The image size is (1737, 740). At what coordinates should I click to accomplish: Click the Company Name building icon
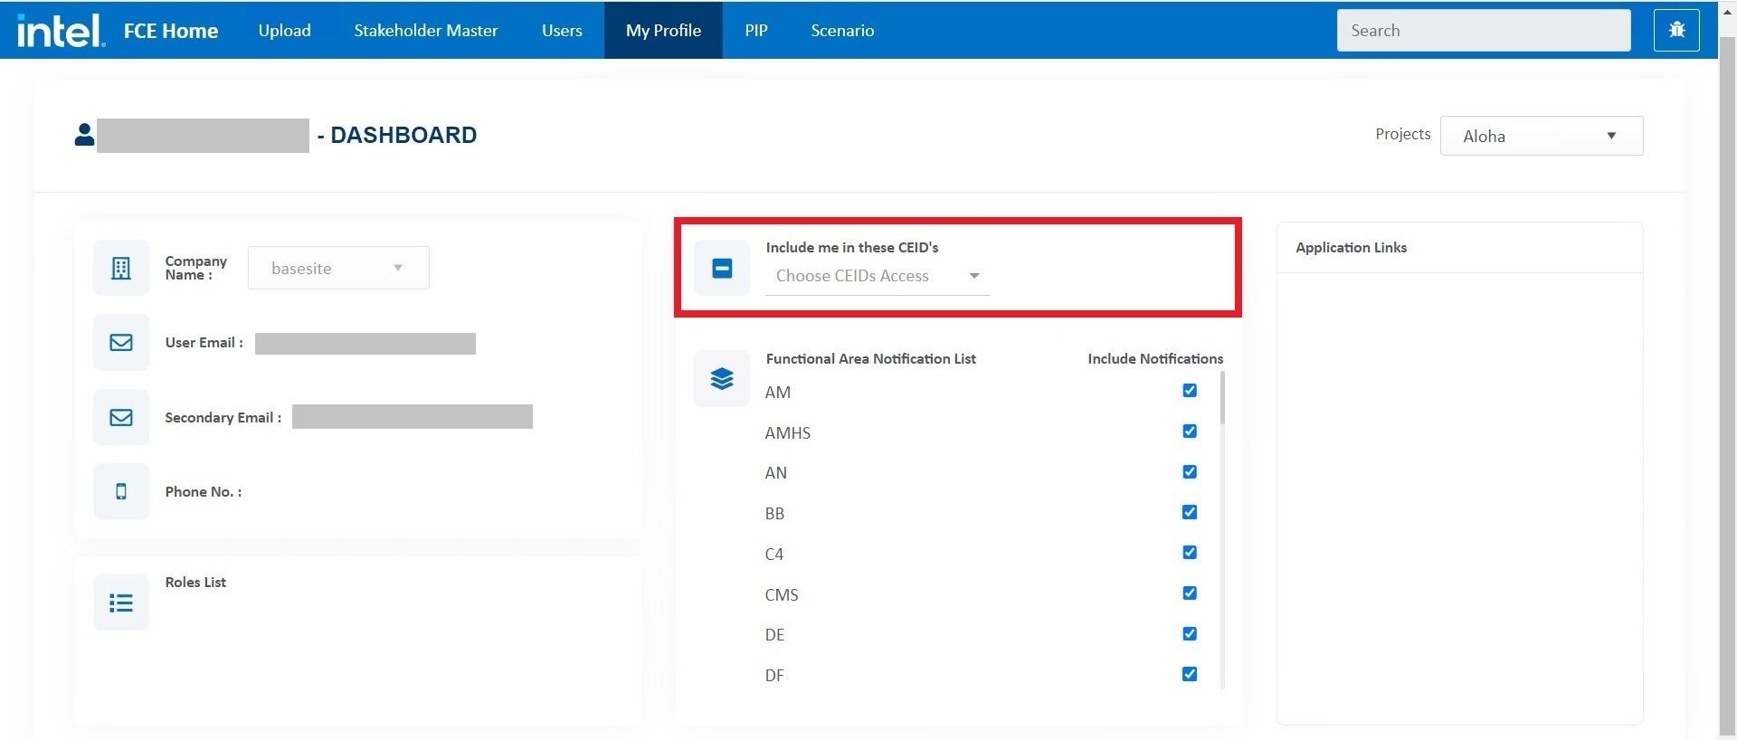121,268
